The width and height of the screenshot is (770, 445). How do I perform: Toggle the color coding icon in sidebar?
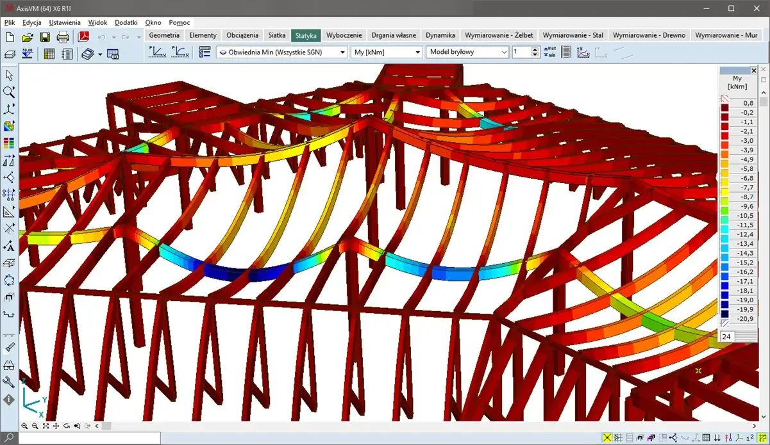pyautogui.click(x=9, y=126)
